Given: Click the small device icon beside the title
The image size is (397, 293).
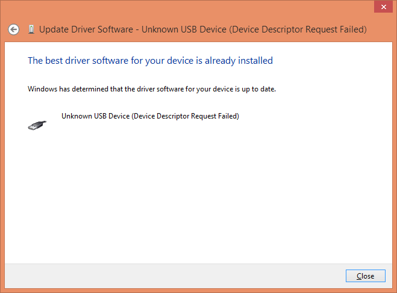Looking at the screenshot, I should click(x=31, y=29).
